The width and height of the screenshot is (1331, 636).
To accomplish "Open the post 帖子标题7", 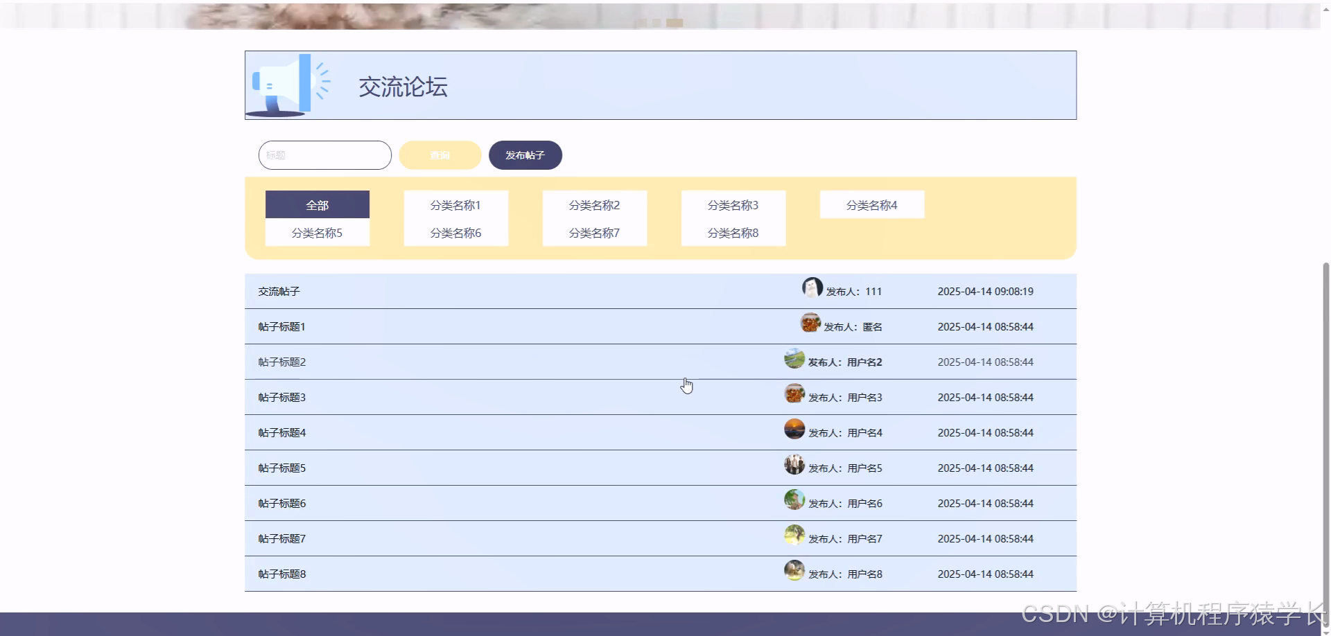I will [x=281, y=538].
